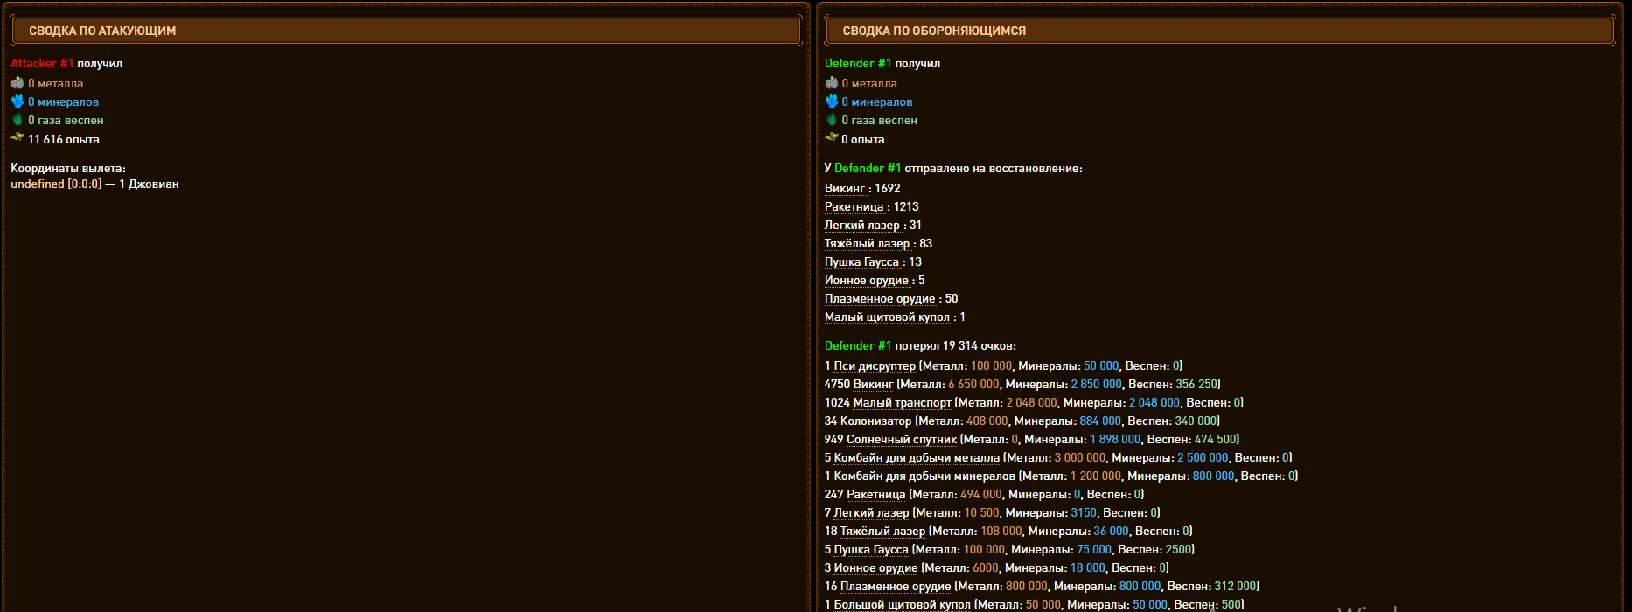
Task: Click the Большой щитовой купол link
Action: (902, 605)
